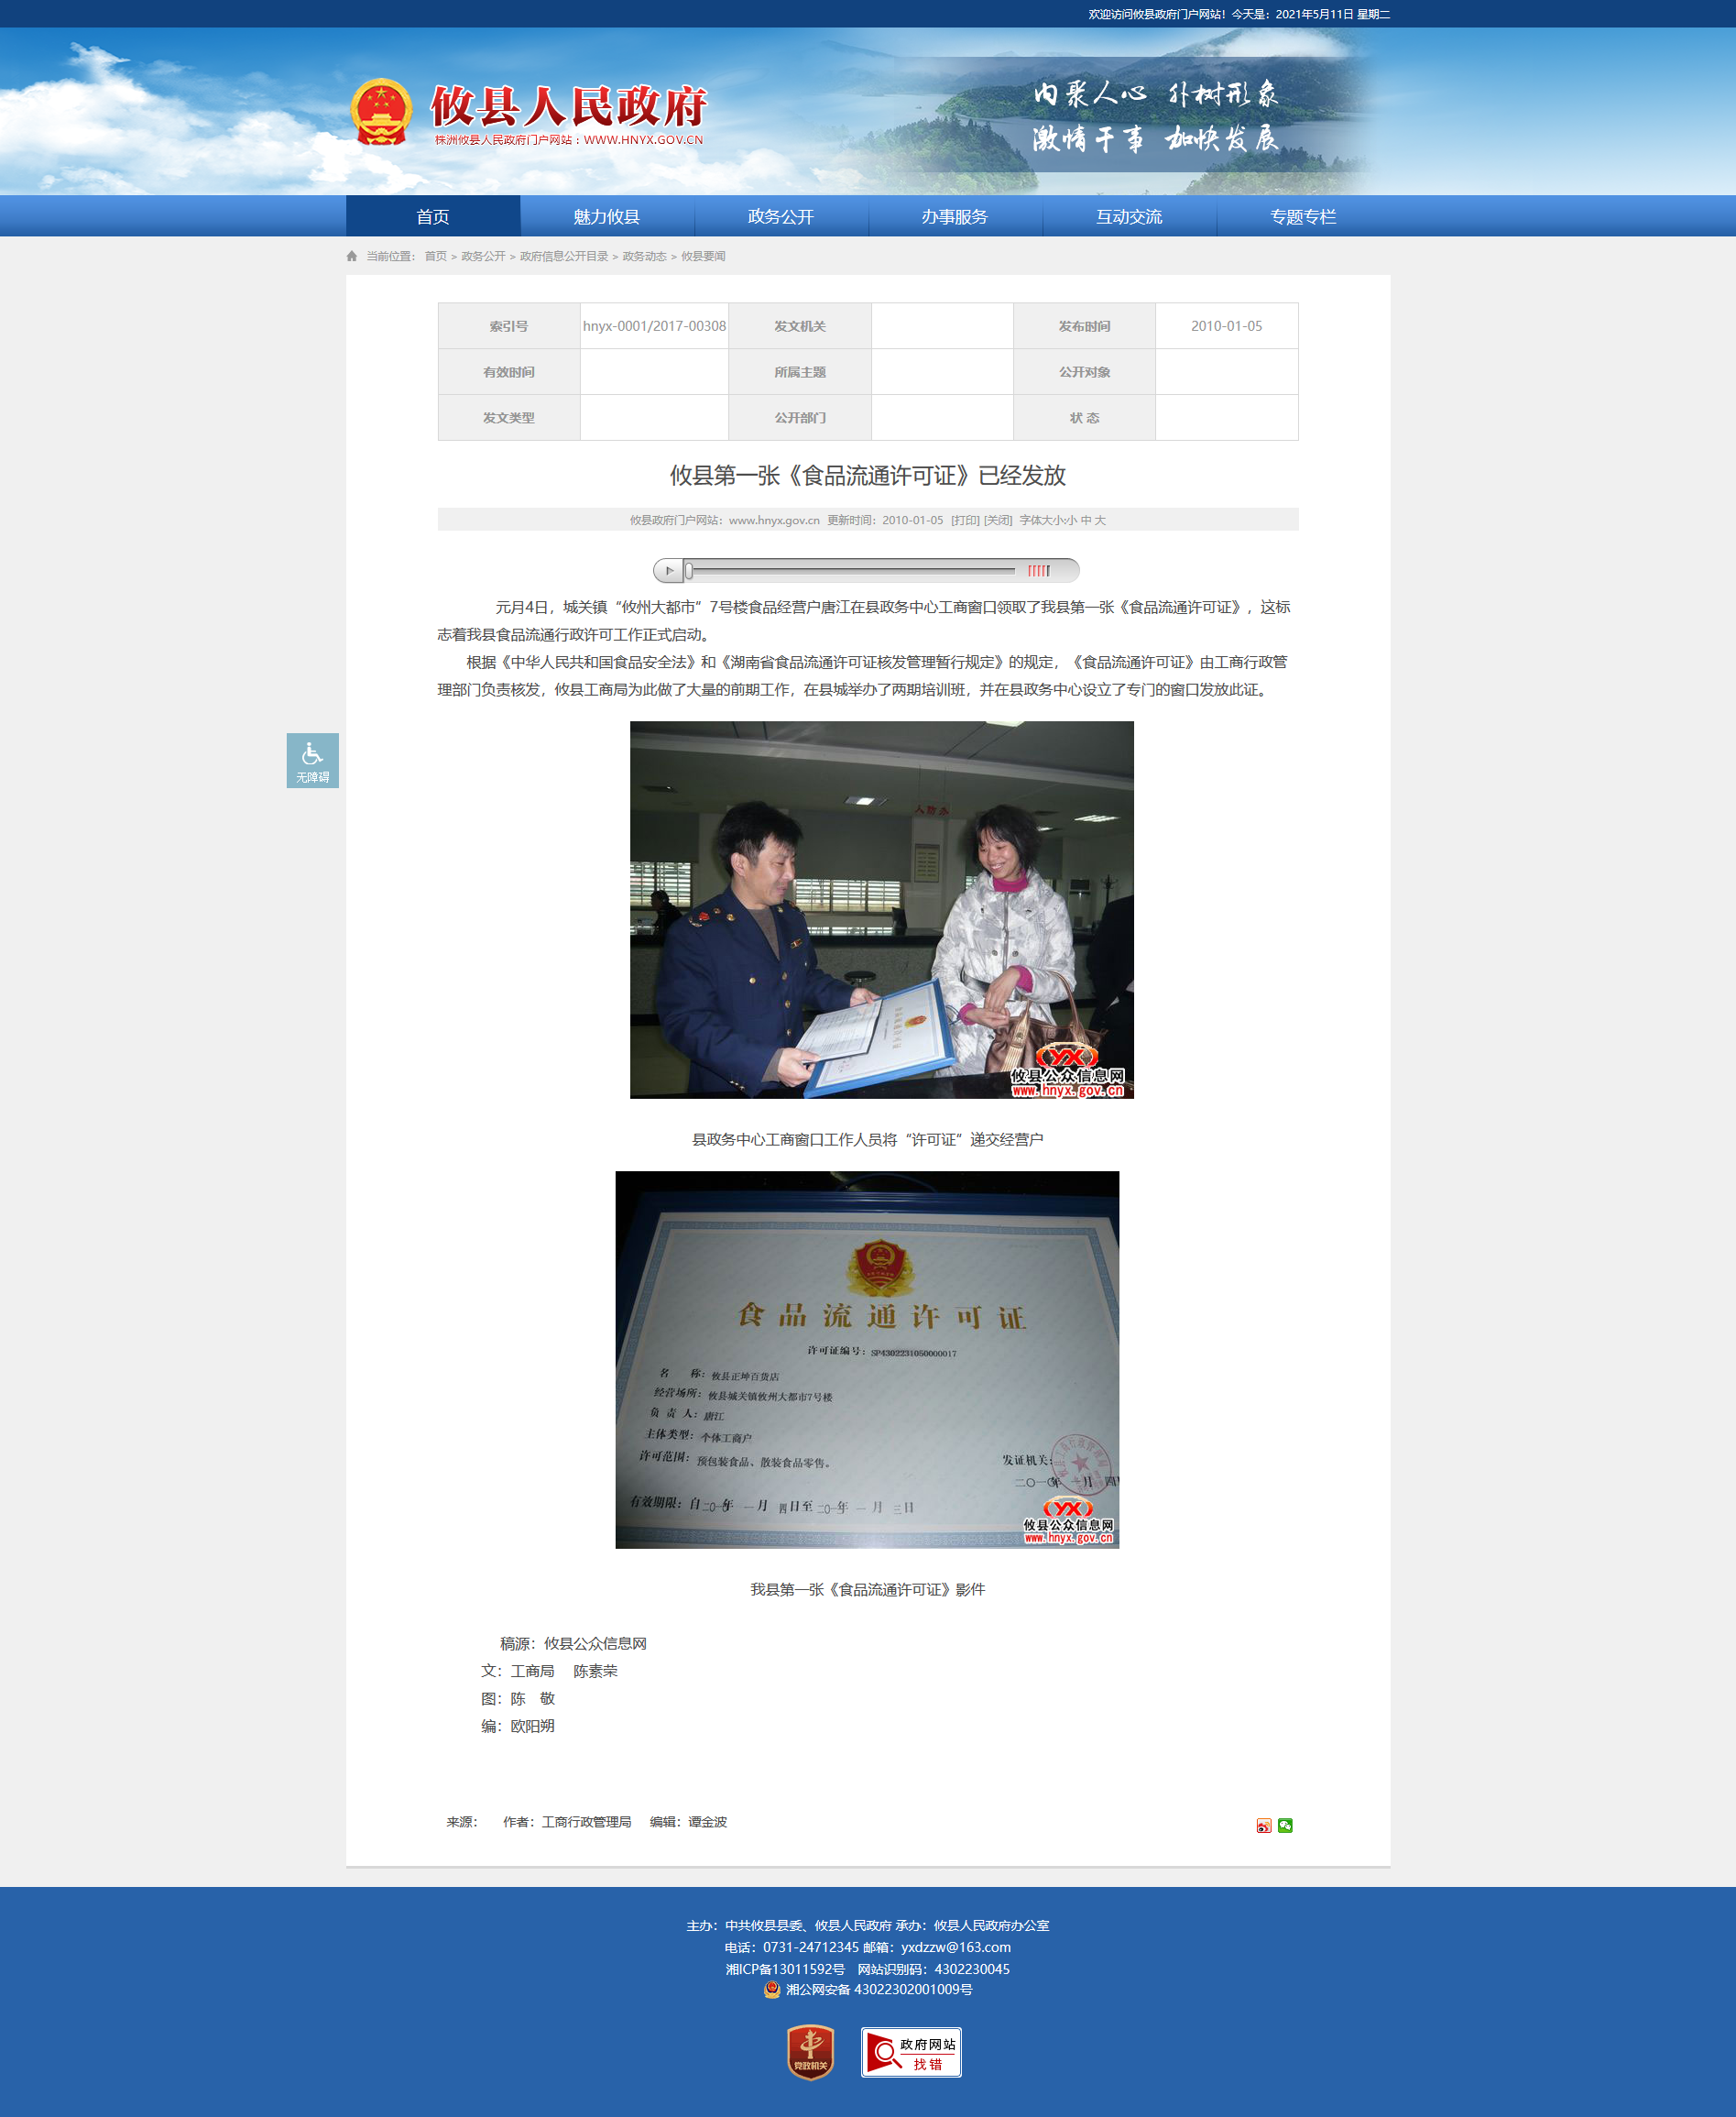Open the 政府网站找错 error report icon
The height and width of the screenshot is (2117, 1736).
click(910, 2053)
